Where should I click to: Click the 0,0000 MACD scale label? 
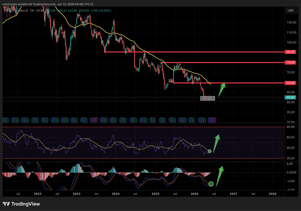click(292, 173)
